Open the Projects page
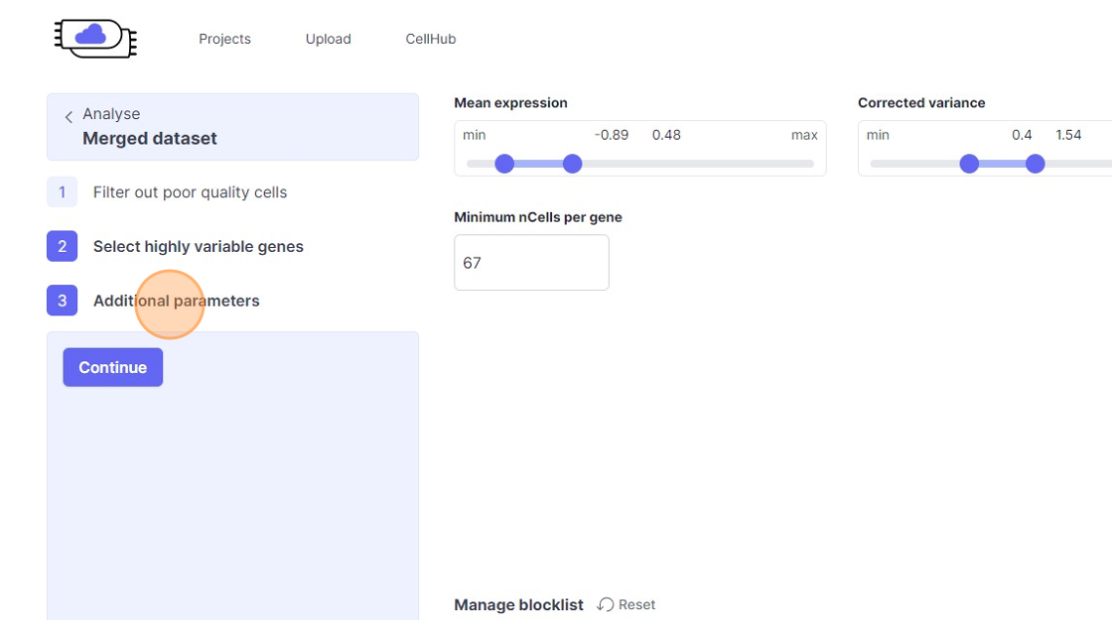 pyautogui.click(x=224, y=39)
